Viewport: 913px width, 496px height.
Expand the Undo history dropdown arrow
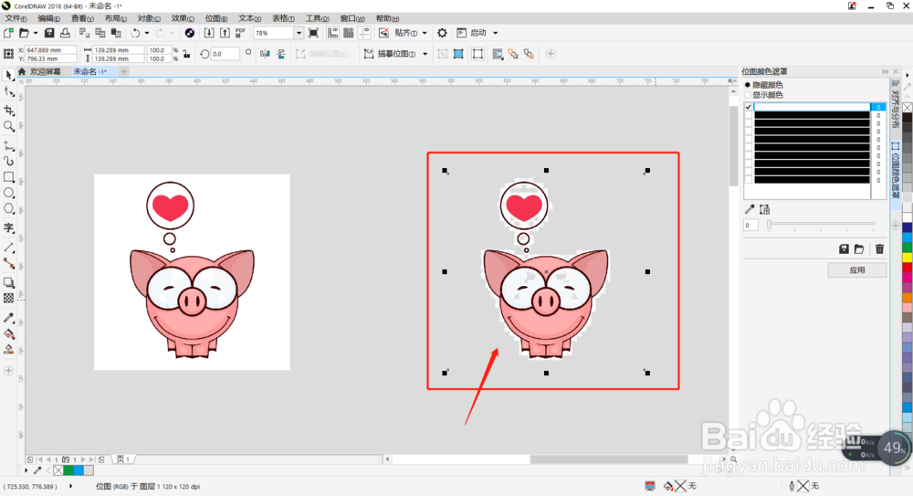(x=147, y=33)
